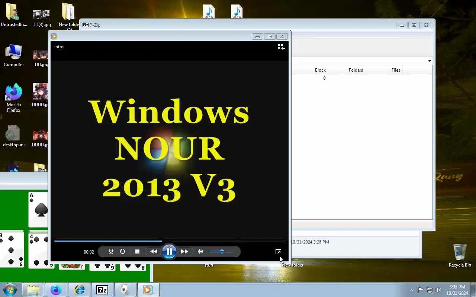Viewport: 476px width, 297px height.
Task: Adjust the media player volume slider
Action: [222, 252]
